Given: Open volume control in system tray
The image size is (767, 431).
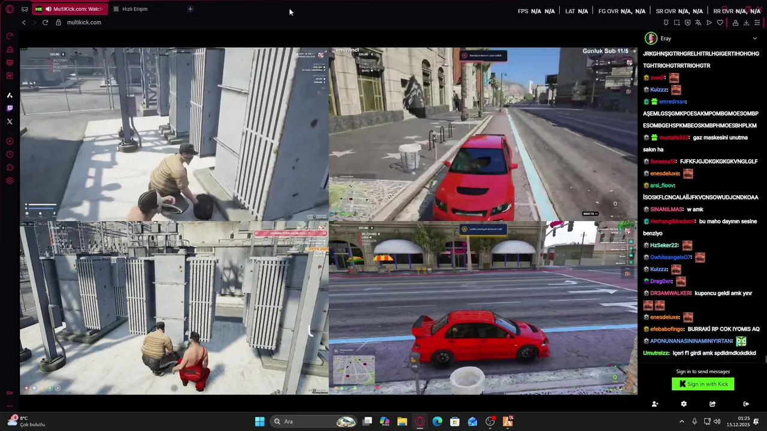Looking at the screenshot, I should coord(717,421).
